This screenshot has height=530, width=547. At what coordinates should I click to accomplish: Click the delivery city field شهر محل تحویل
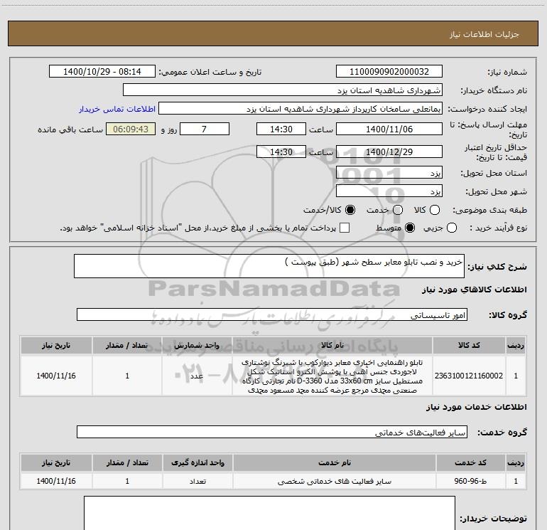click(389, 191)
